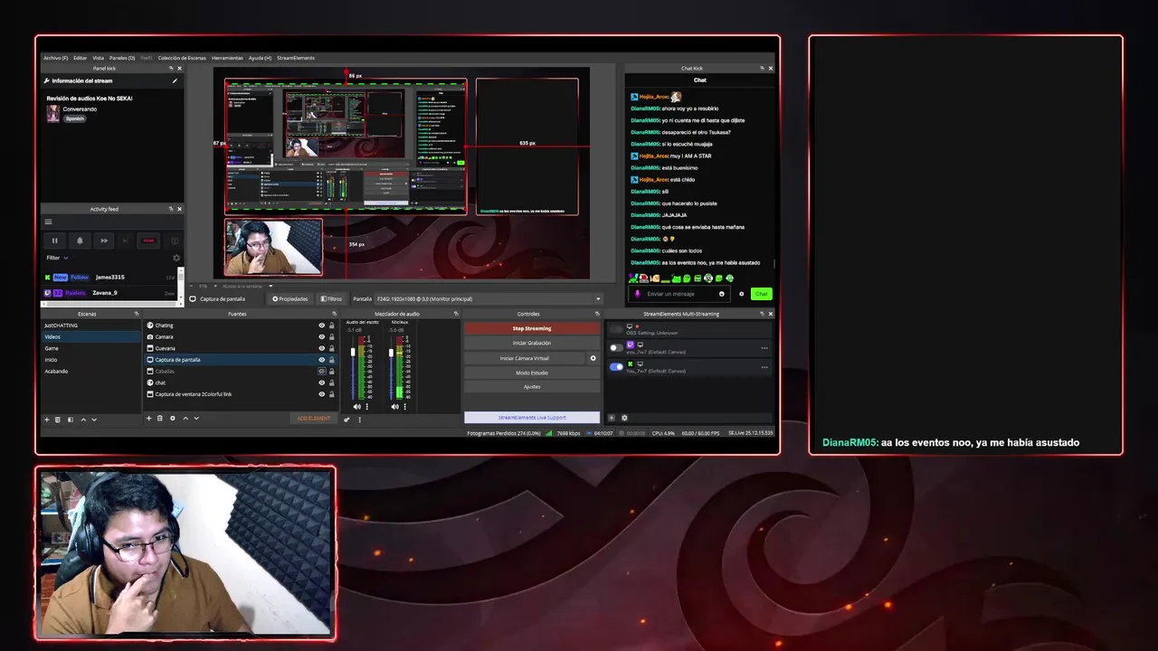Skip alert with fast-forward icon in Activity feed
1158x651 pixels.
click(x=104, y=241)
